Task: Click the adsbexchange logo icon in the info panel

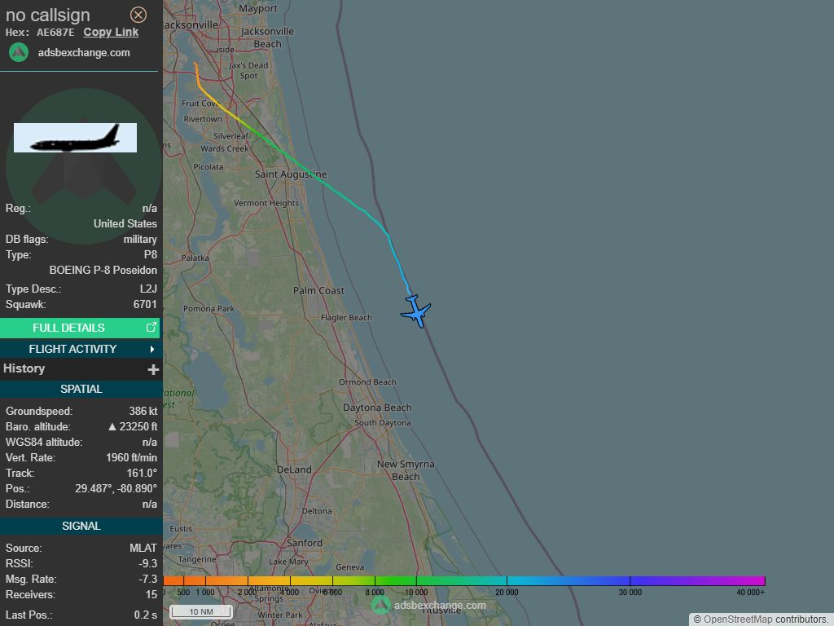Action: 17,52
